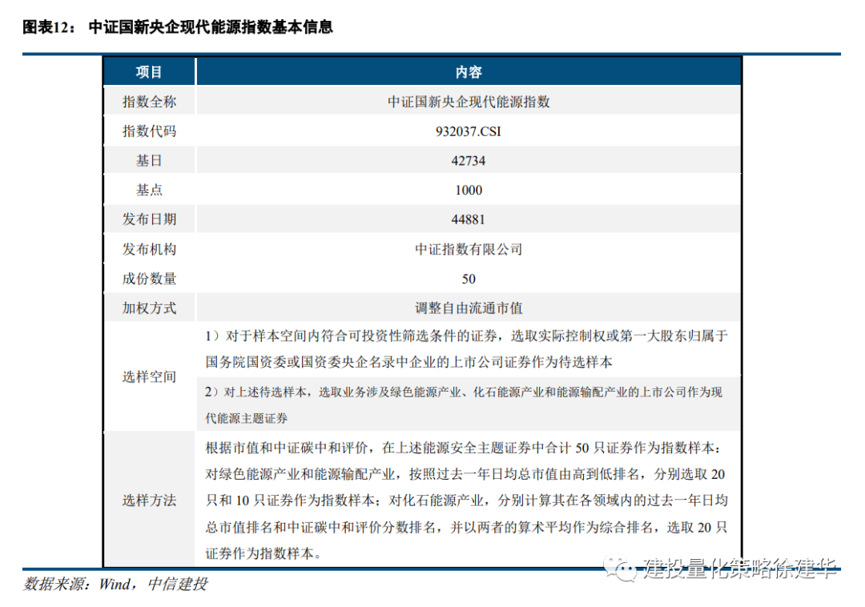The width and height of the screenshot is (865, 607).
Task: Select the index code '932037.CSI'
Action: pyautogui.click(x=469, y=131)
